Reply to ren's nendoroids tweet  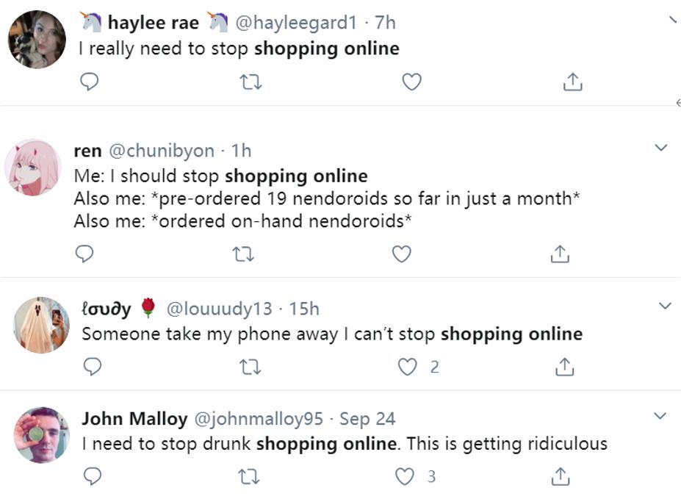(x=84, y=254)
